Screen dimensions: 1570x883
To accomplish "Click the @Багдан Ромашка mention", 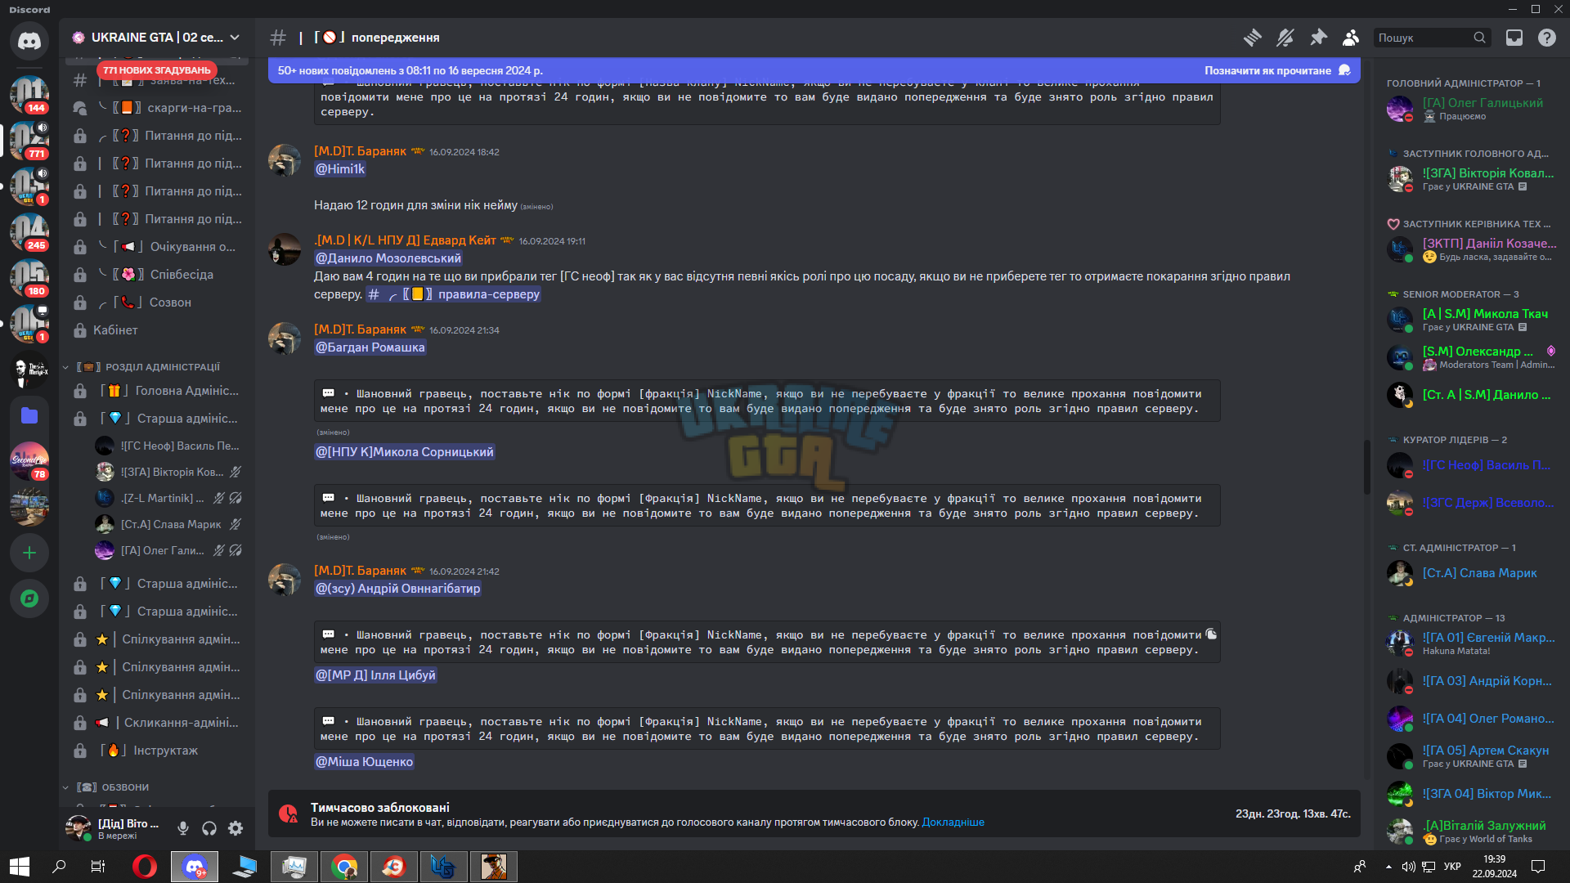I will pyautogui.click(x=370, y=347).
